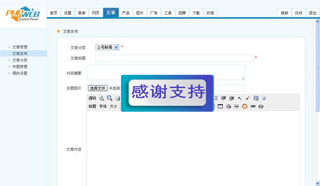Image resolution: width=320 pixels, height=186 pixels.
Task: Switch to the 设置 tab
Action: pyautogui.click(x=68, y=13)
